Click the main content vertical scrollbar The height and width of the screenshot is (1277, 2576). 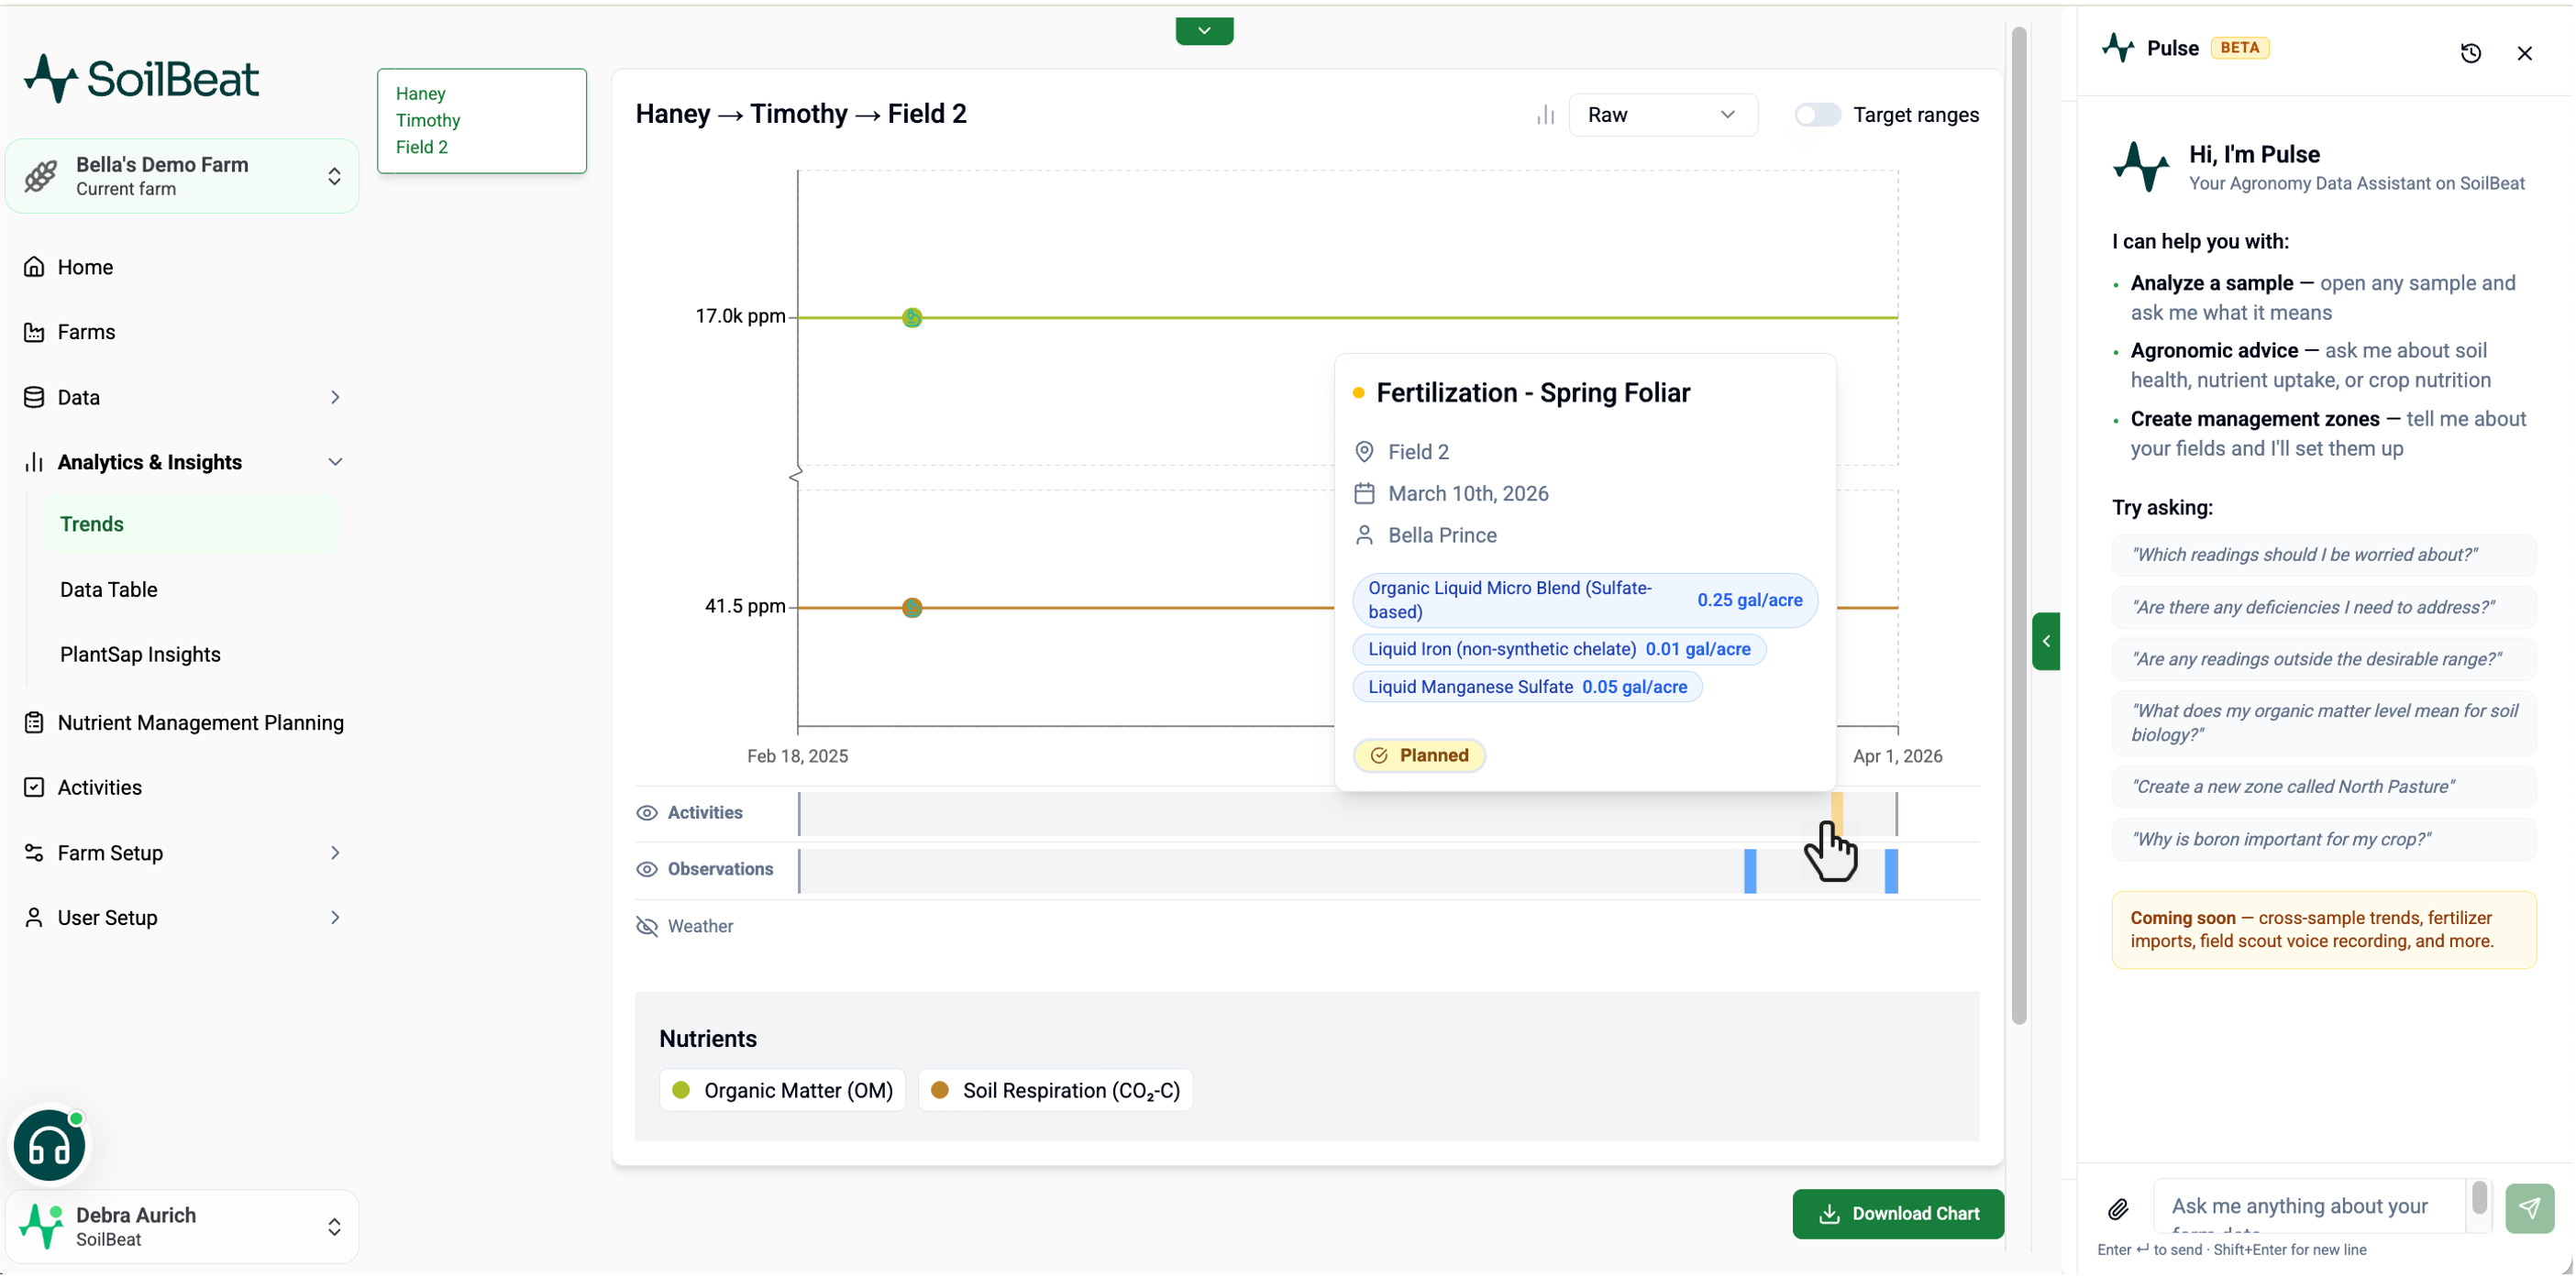point(2018,525)
